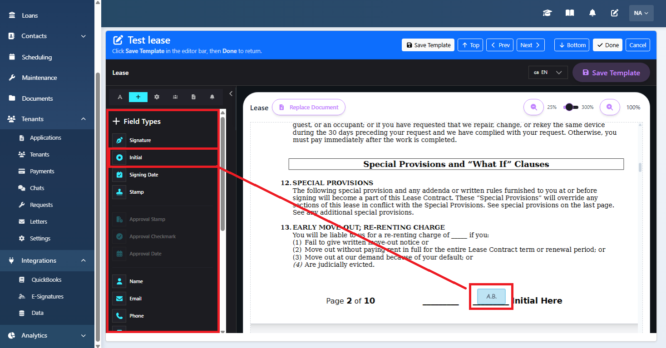
Task: Expand the Contacts sidebar menu
Action: point(47,36)
